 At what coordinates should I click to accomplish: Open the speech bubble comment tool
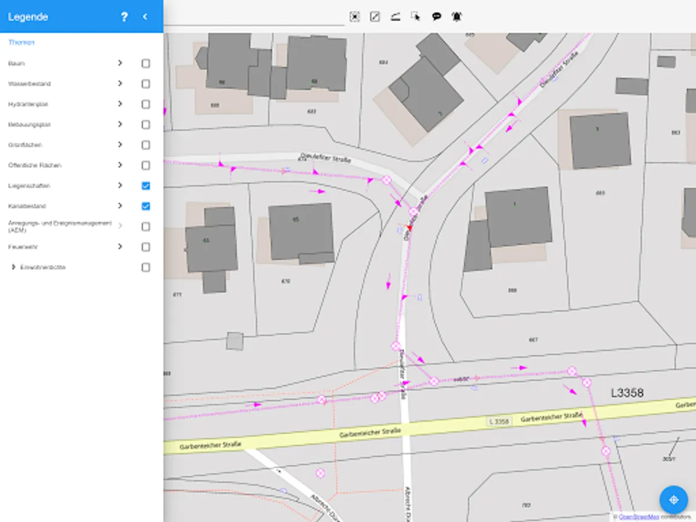pos(436,17)
